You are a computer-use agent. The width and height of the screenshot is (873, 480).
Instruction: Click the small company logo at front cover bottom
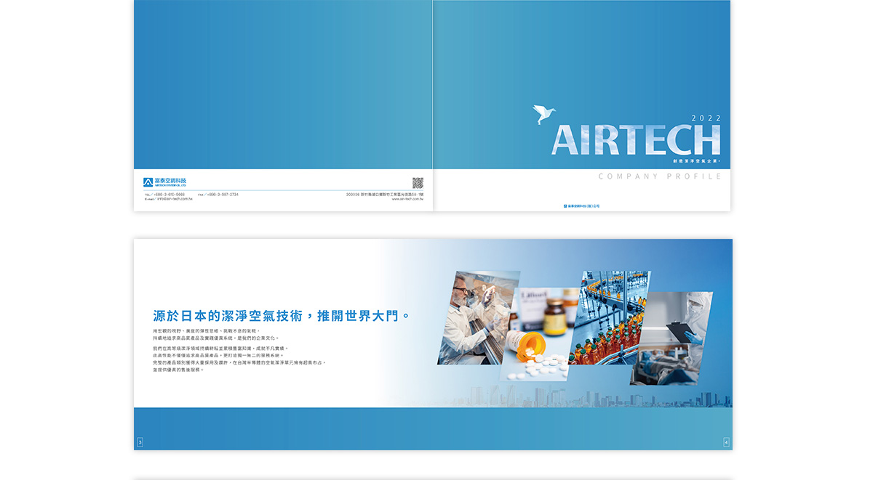(x=581, y=206)
